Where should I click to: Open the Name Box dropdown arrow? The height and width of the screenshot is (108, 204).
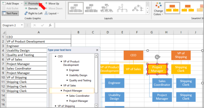pos(22,25)
